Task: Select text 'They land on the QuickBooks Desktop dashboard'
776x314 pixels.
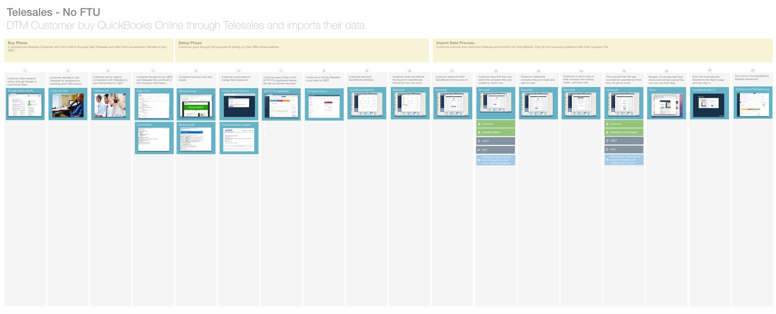Action: [x=752, y=77]
